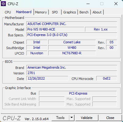Click the Validate button
This screenshot has width=123, height=122.
coord(87,118)
